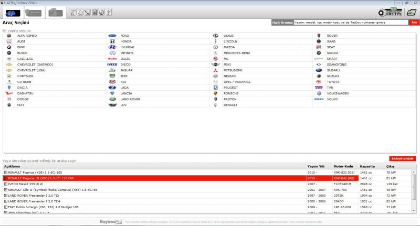
Task: Choose OPEL / VAUXHALL make
Action: [x=237, y=82]
